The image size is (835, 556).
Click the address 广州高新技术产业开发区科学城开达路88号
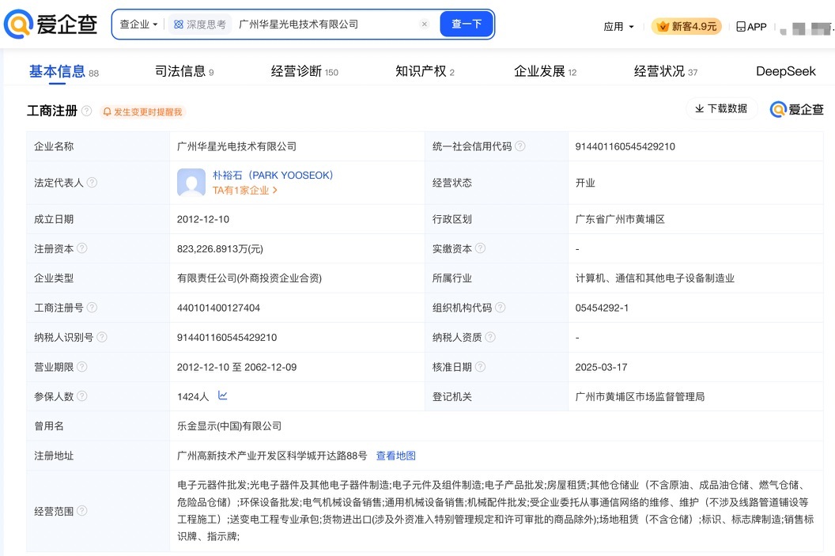click(x=272, y=456)
